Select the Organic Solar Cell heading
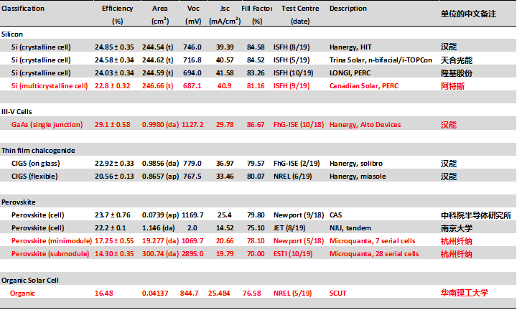This screenshot has height=310, width=517. 30,281
